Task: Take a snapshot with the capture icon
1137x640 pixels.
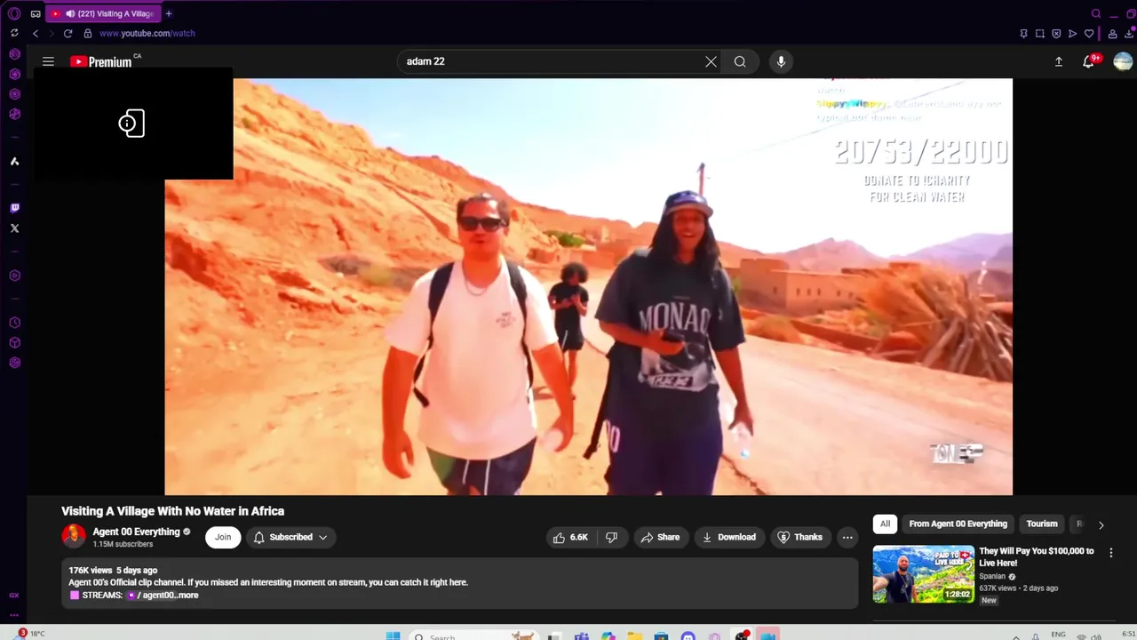Action: (1039, 34)
